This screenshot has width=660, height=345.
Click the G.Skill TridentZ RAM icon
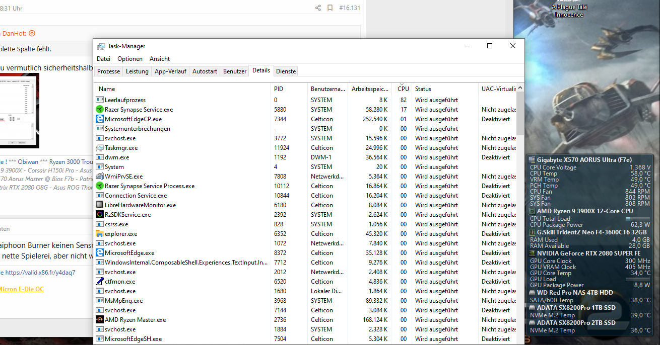coord(532,232)
